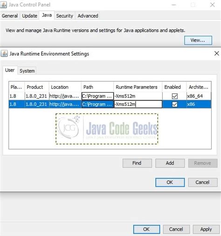
Task: Click Platform 1.8 in the x86_64 row
Action: point(17,96)
